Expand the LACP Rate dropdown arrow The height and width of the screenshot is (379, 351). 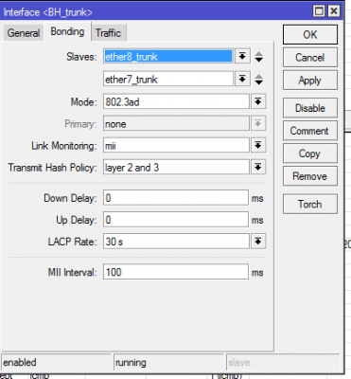click(x=258, y=242)
